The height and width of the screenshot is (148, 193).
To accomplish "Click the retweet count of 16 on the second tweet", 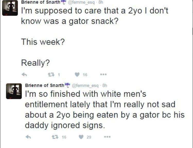I will click(64, 137).
